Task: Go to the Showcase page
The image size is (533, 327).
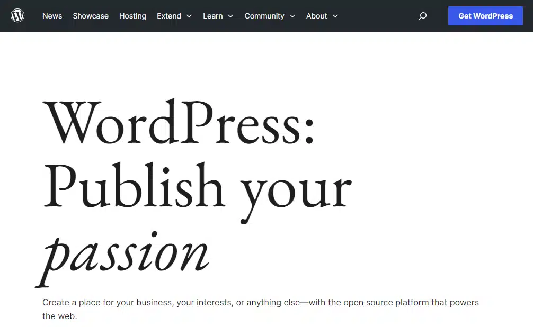Action: pyautogui.click(x=91, y=16)
